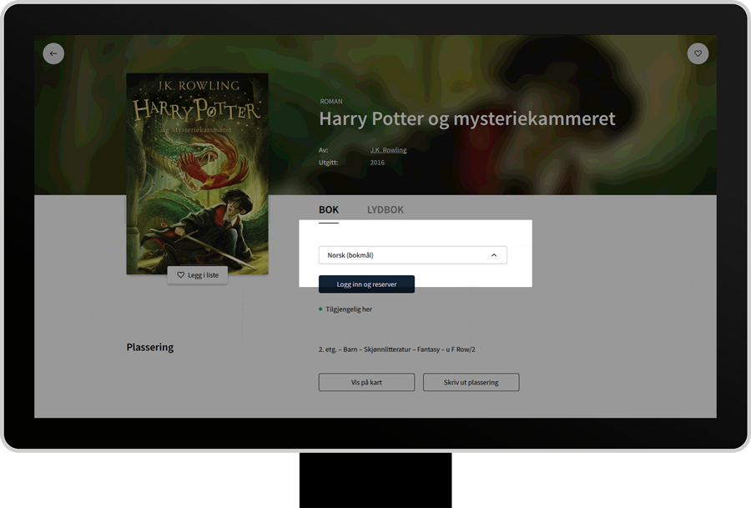
Task: Click the Vis på kart button
Action: click(x=366, y=382)
